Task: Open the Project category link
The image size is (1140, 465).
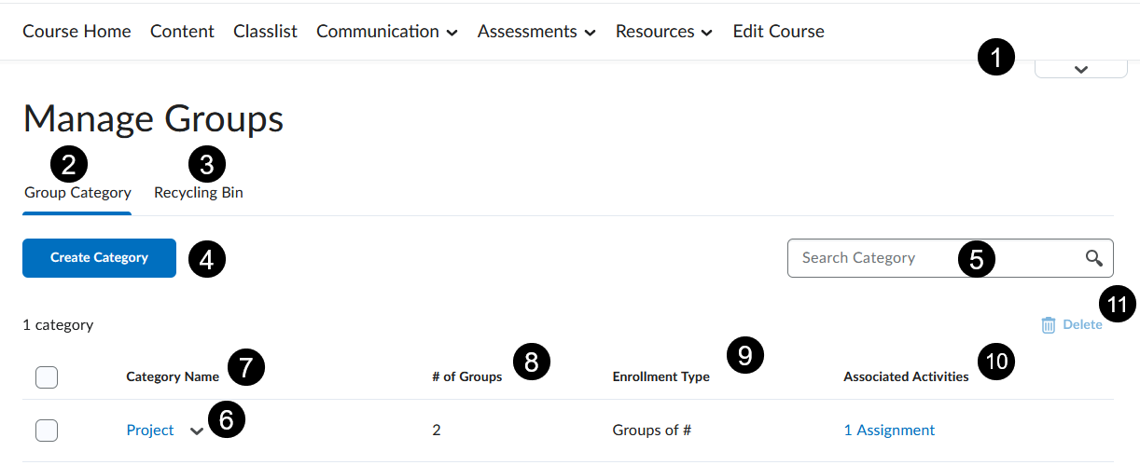Action: (x=150, y=431)
